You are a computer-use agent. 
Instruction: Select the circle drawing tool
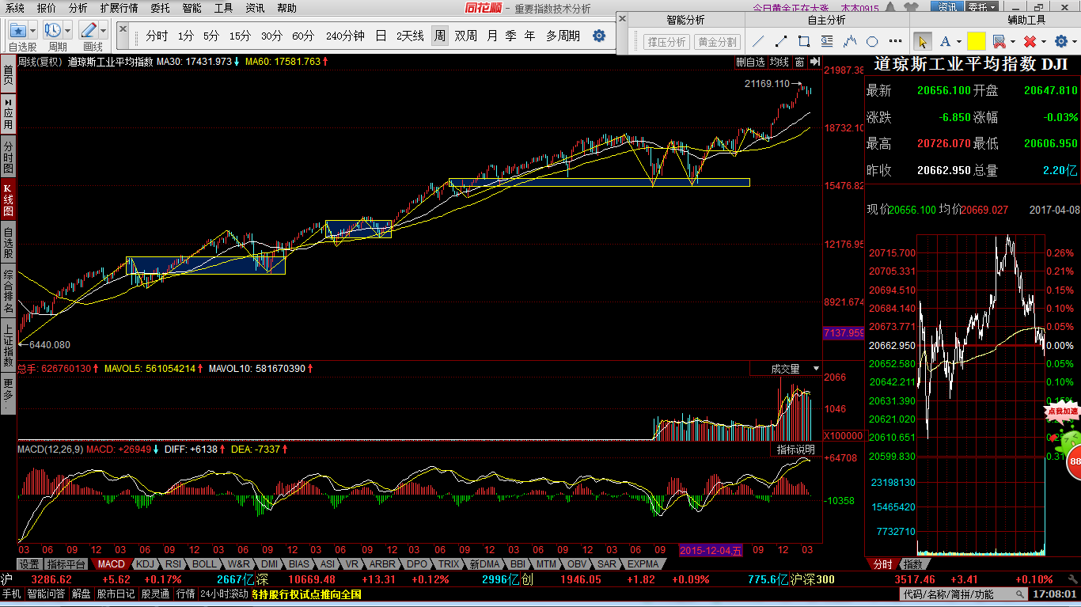click(x=872, y=41)
